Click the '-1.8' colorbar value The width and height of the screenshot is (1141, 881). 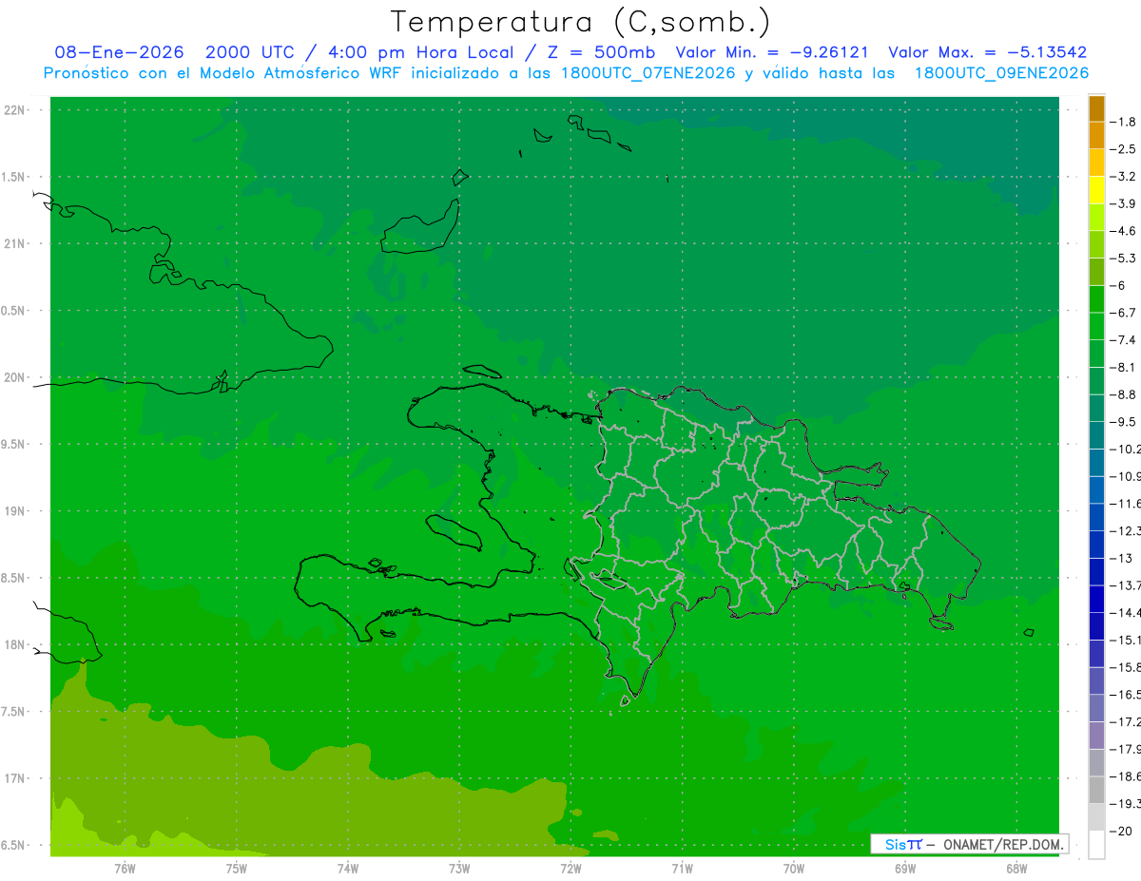pos(1123,122)
